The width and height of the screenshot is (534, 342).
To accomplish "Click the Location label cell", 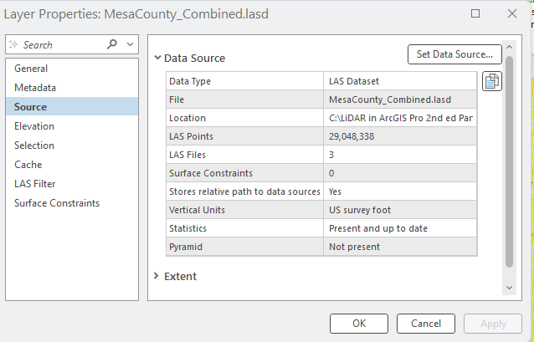I will pos(245,118).
